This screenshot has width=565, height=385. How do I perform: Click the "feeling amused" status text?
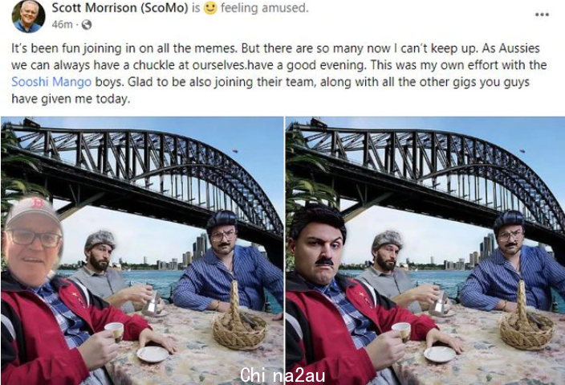(x=265, y=7)
